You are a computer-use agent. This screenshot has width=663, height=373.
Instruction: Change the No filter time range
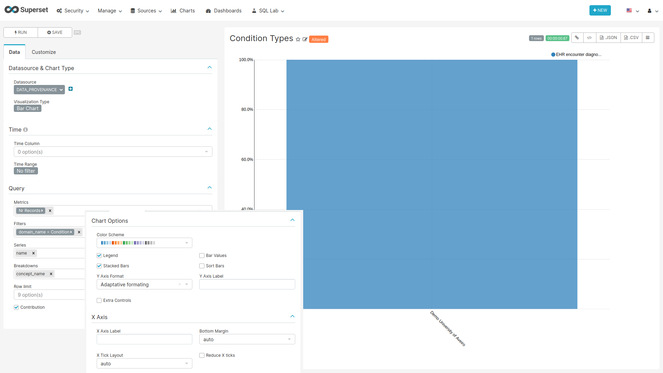pyautogui.click(x=26, y=171)
